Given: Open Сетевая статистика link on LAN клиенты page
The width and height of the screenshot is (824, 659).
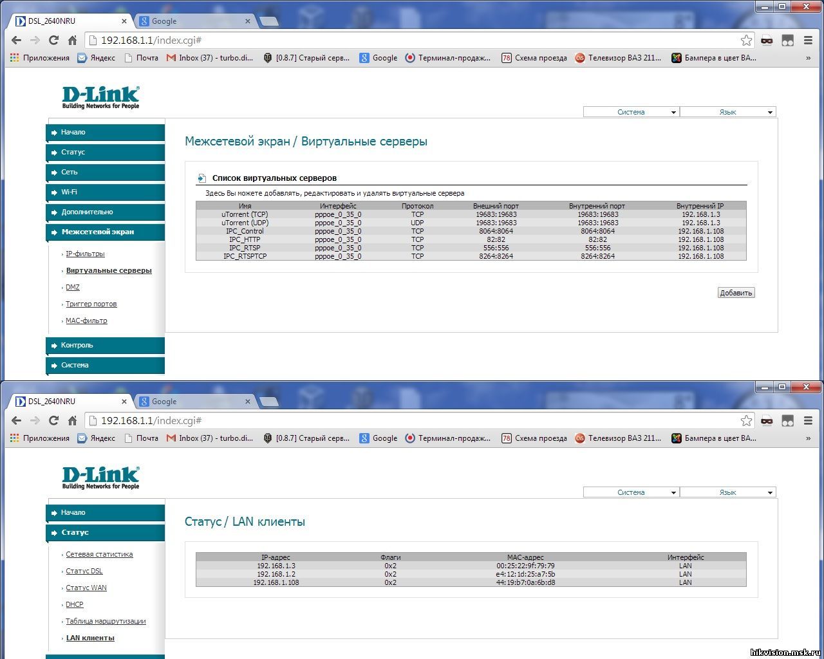Looking at the screenshot, I should 99,555.
